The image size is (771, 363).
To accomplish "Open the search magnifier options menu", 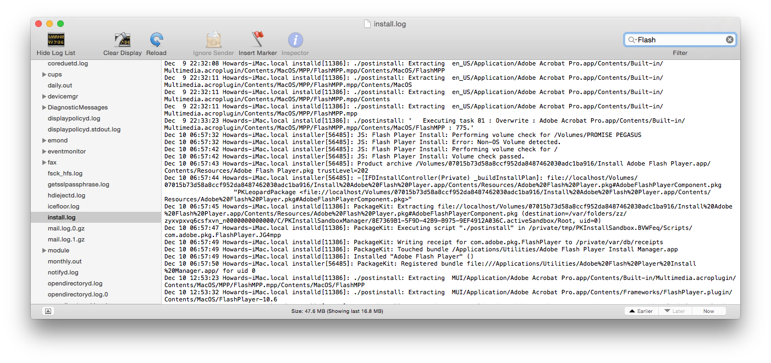I will click(x=632, y=40).
